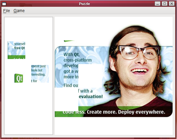The height and width of the screenshot is (139, 177).
Task: Open the File menu
Action: point(6,11)
